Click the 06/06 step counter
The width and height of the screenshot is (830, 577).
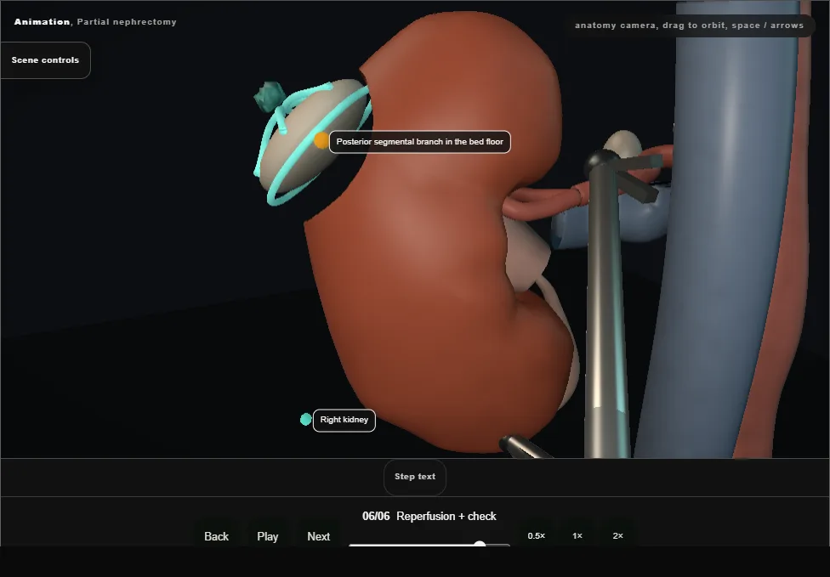[376, 516]
